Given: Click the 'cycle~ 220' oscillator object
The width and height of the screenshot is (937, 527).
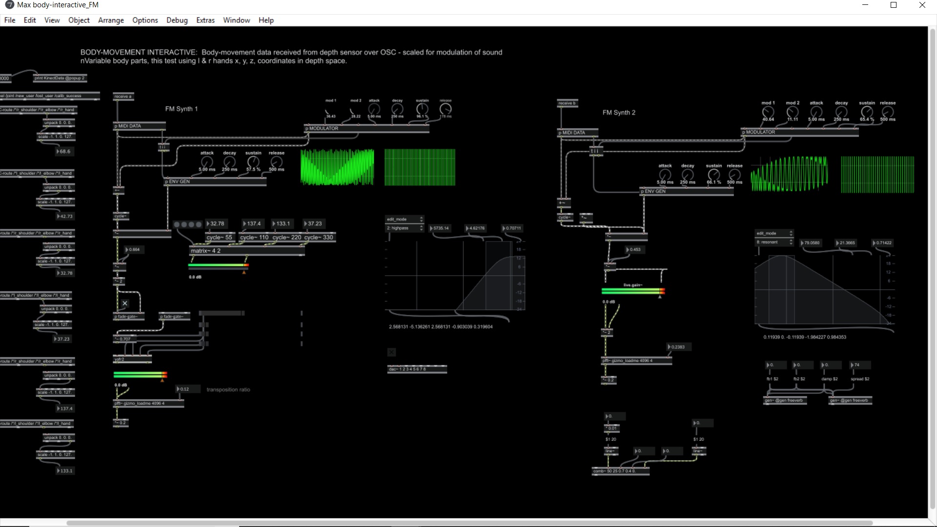Looking at the screenshot, I should click(x=286, y=238).
